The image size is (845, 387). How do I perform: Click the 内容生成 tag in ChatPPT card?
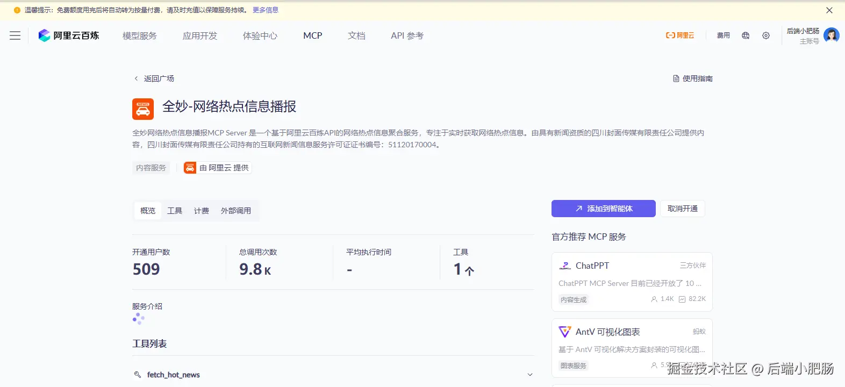click(574, 299)
